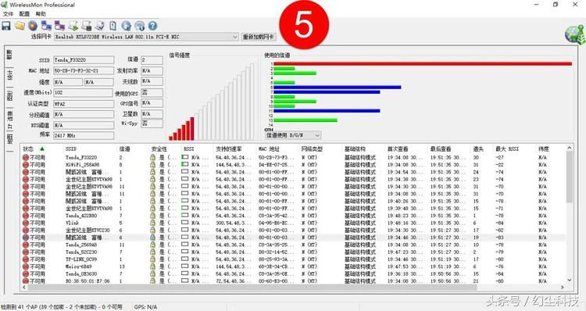The width and height of the screenshot is (586, 311).
Task: Open the network card selection dropdown
Action: point(146,37)
